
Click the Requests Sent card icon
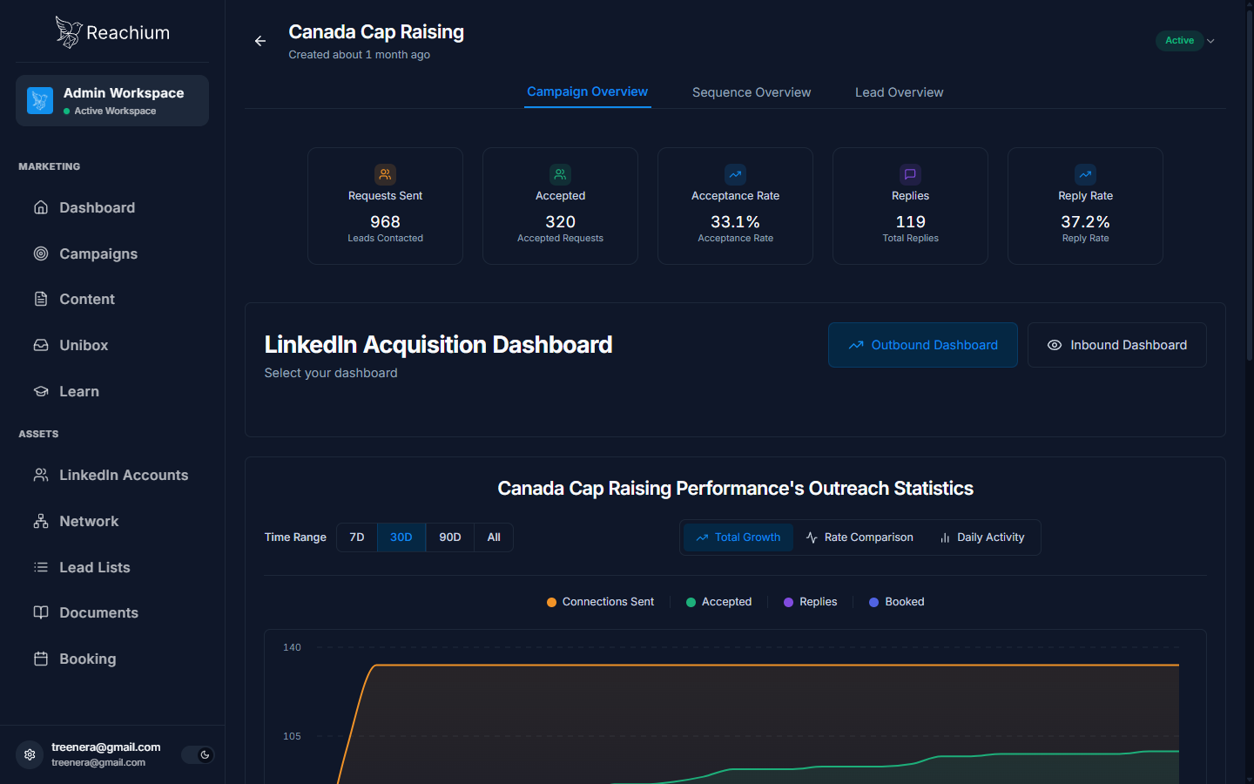(x=385, y=174)
